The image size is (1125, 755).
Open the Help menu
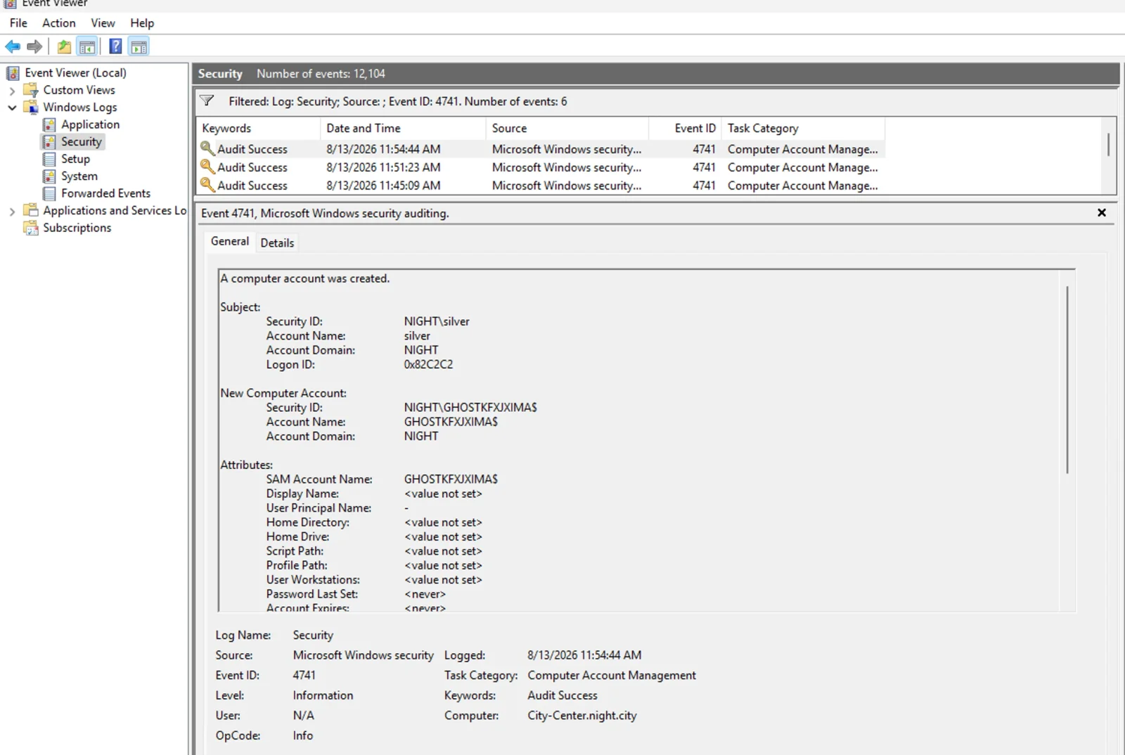[x=142, y=23]
